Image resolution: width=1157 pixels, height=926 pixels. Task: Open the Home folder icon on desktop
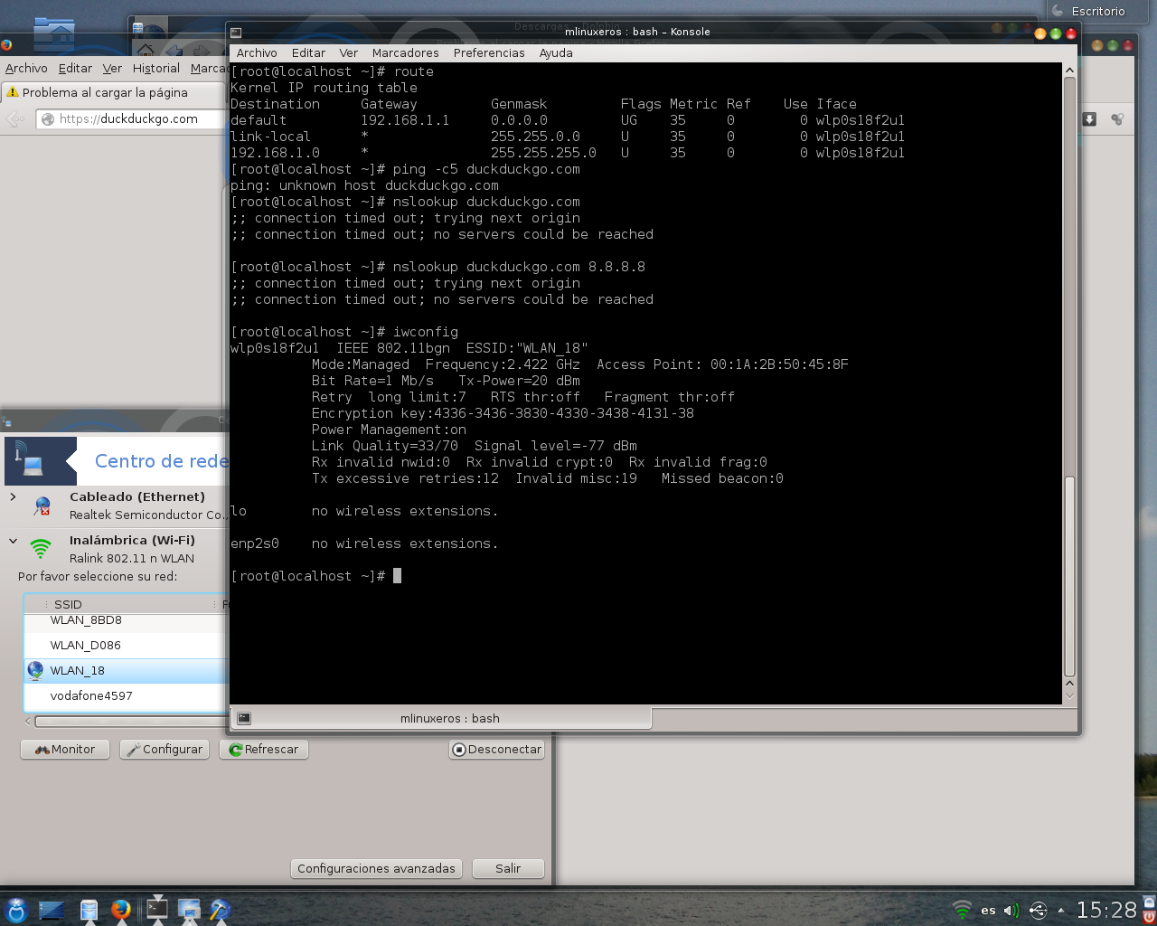(54, 33)
